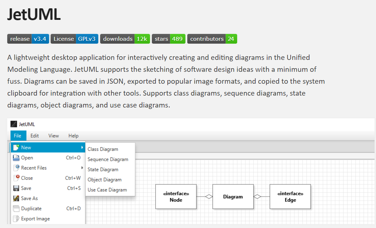Select Save As menu entry
This screenshot has height=228, width=376.
(48, 198)
